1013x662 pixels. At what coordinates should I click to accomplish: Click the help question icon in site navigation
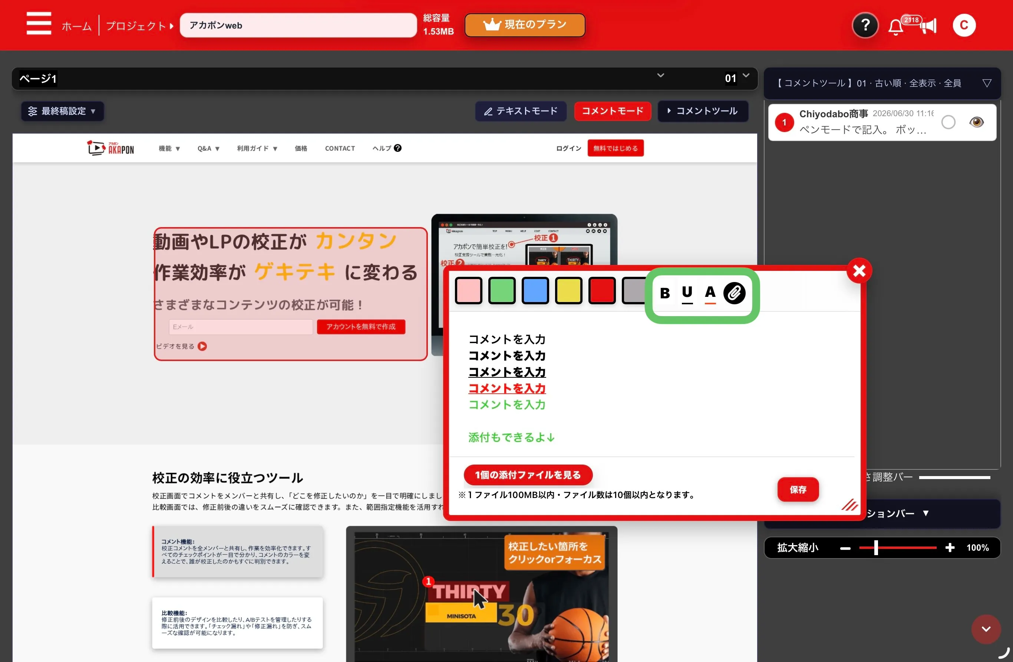coord(397,148)
